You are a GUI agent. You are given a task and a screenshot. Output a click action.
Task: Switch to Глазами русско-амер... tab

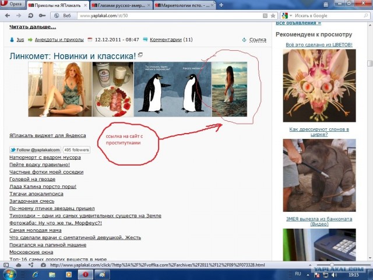[118, 5]
